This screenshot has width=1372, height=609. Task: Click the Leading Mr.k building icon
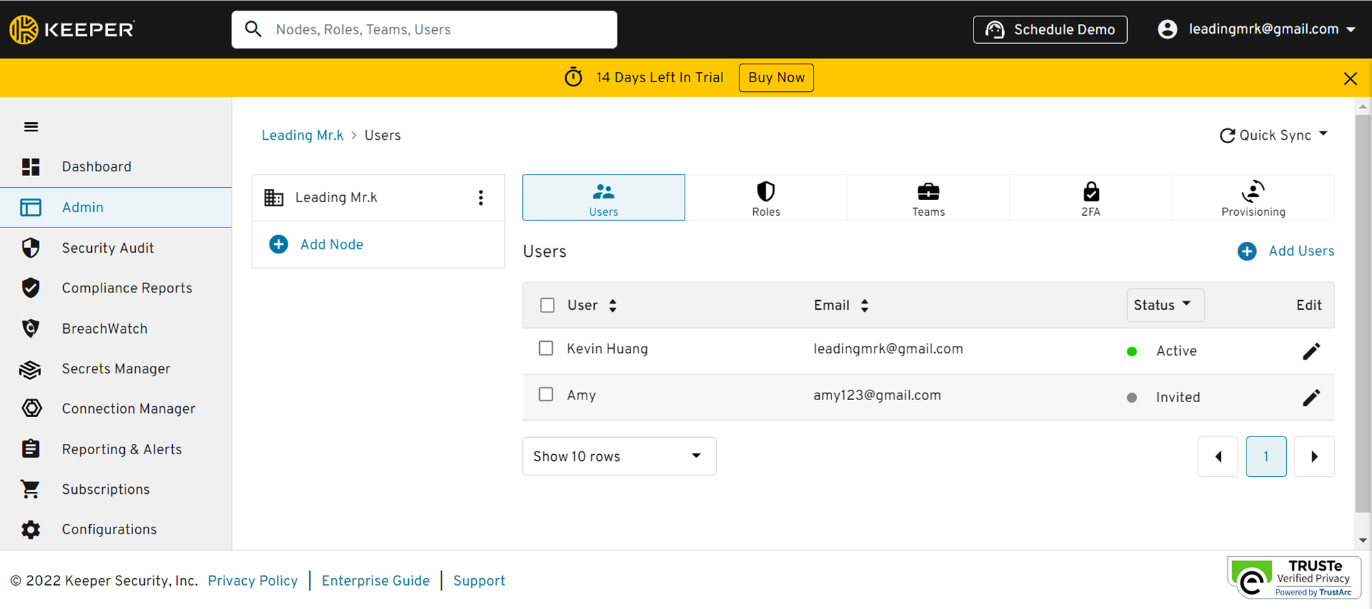click(x=274, y=198)
